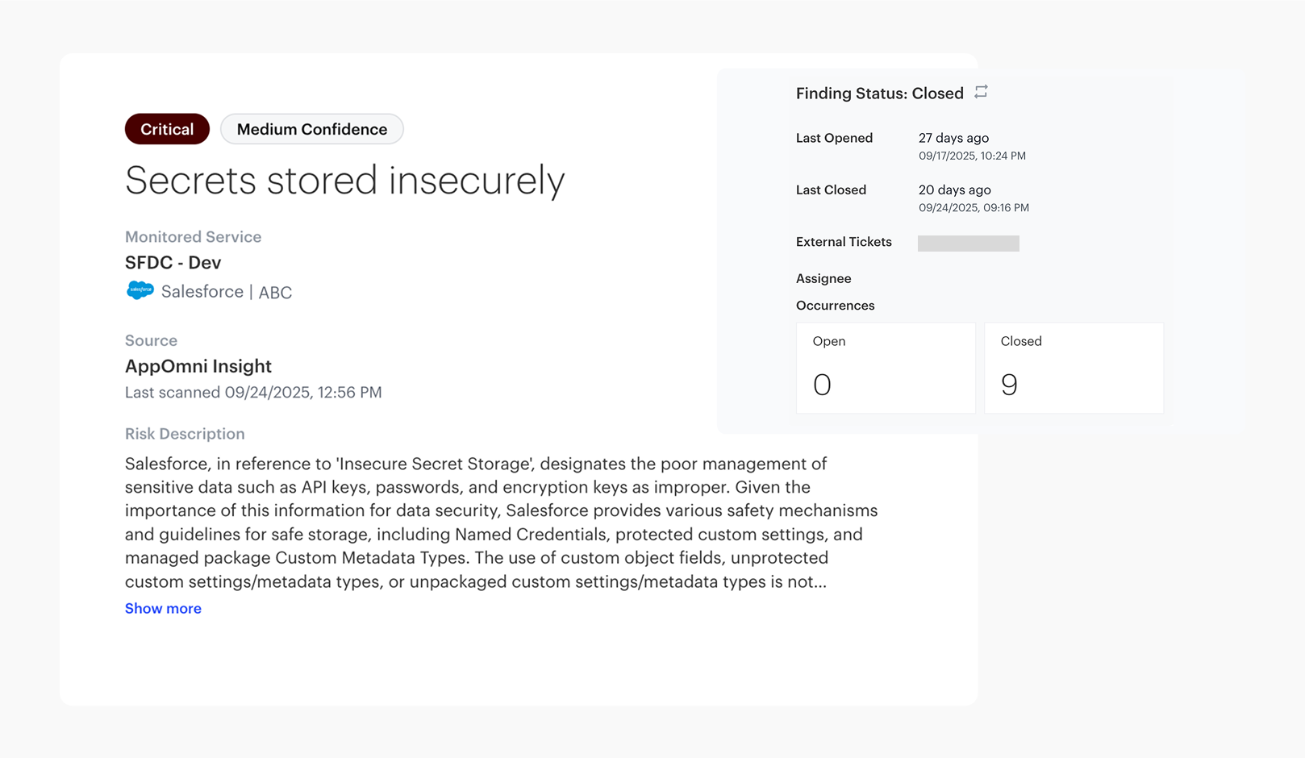The height and width of the screenshot is (758, 1305).
Task: Click the Salesforce | ABC service label
Action: (227, 292)
